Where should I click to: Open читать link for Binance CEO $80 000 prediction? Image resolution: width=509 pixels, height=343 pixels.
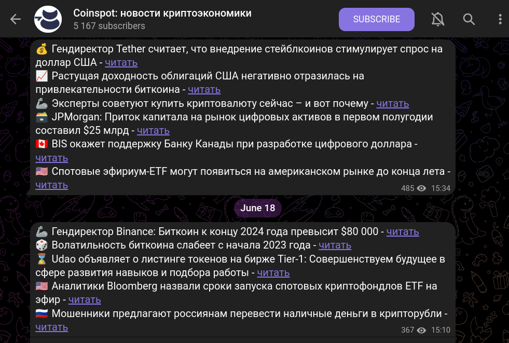coord(403,232)
